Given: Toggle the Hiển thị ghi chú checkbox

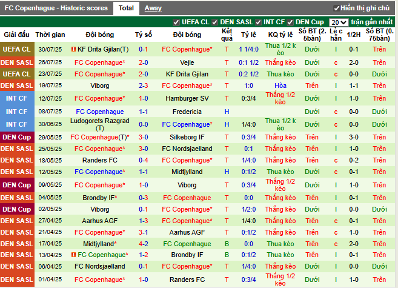Looking at the screenshot, I should click(x=337, y=8).
